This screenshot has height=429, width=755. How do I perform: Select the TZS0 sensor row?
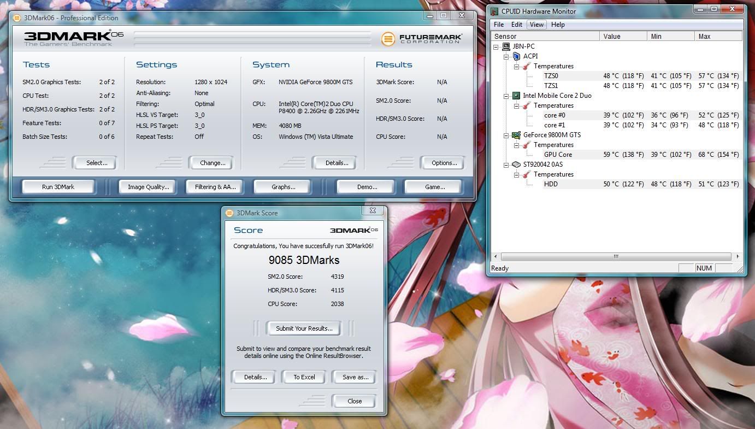coord(616,76)
